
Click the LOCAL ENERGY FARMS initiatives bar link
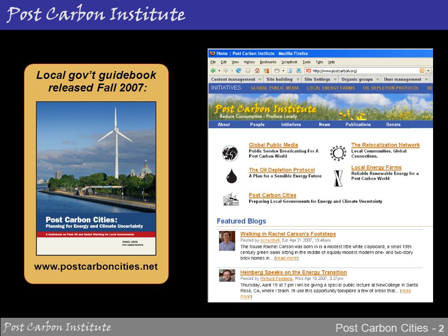[331, 88]
